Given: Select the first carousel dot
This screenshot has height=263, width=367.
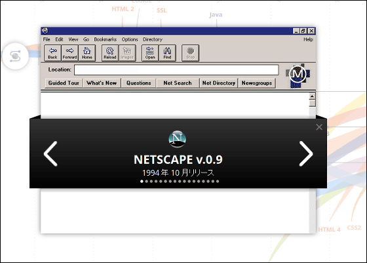Looking at the screenshot, I should click(142, 181).
